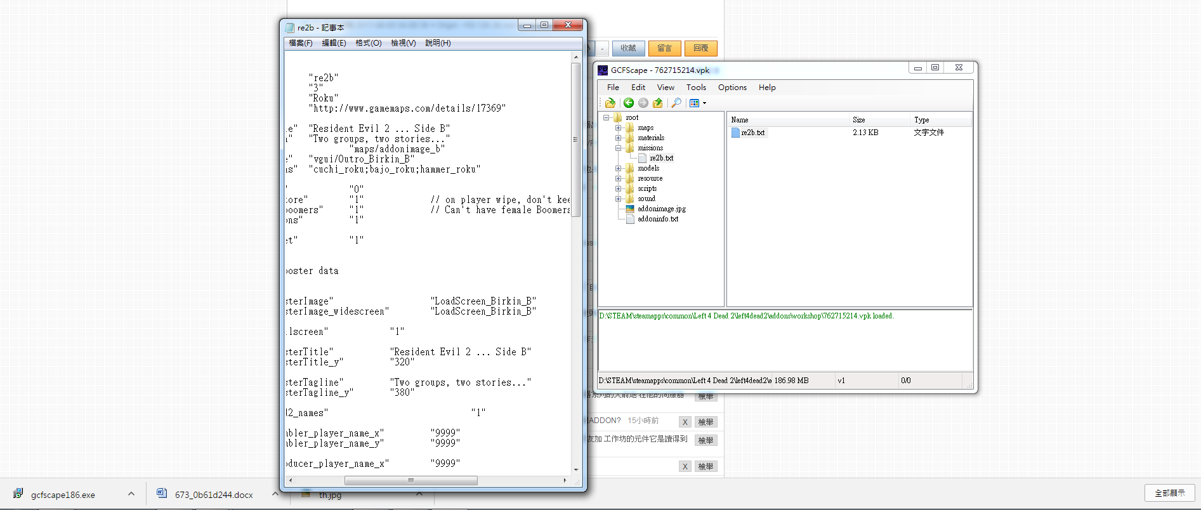Select re2b.txt name in right file list
This screenshot has width=1201, height=510.
[x=753, y=133]
